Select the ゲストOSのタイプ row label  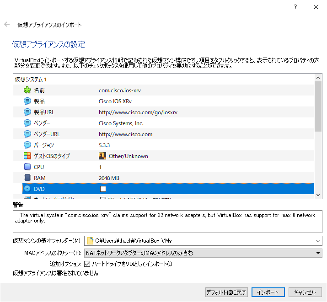coord(52,156)
